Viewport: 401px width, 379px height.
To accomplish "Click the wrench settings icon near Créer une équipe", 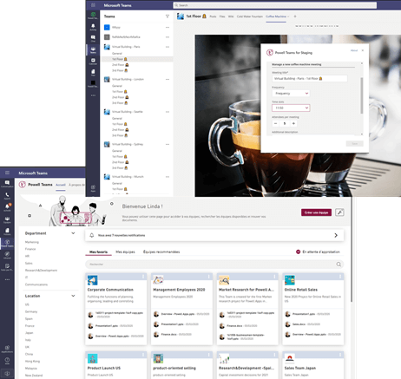I will click(x=339, y=212).
